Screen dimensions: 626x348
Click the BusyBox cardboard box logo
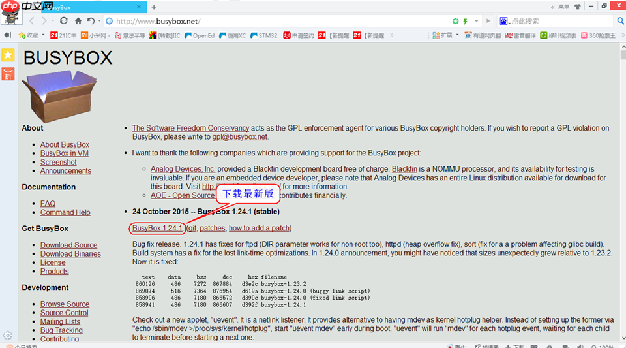pyautogui.click(x=59, y=96)
